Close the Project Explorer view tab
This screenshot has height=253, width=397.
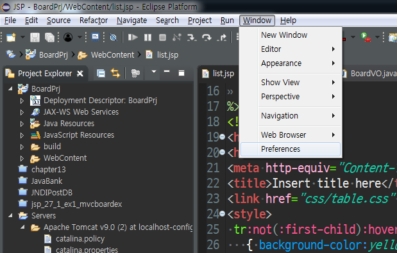click(80, 74)
